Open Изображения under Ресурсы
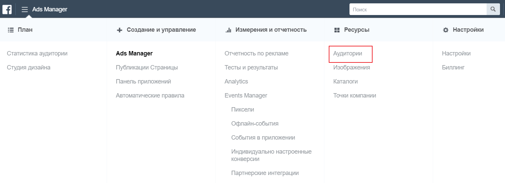Image resolution: width=505 pixels, height=183 pixels. tap(351, 67)
